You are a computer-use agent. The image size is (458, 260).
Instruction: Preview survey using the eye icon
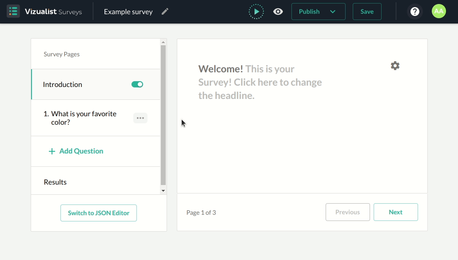tap(278, 12)
